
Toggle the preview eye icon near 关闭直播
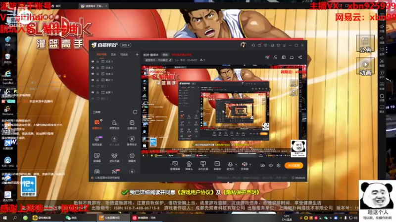coord(271,165)
